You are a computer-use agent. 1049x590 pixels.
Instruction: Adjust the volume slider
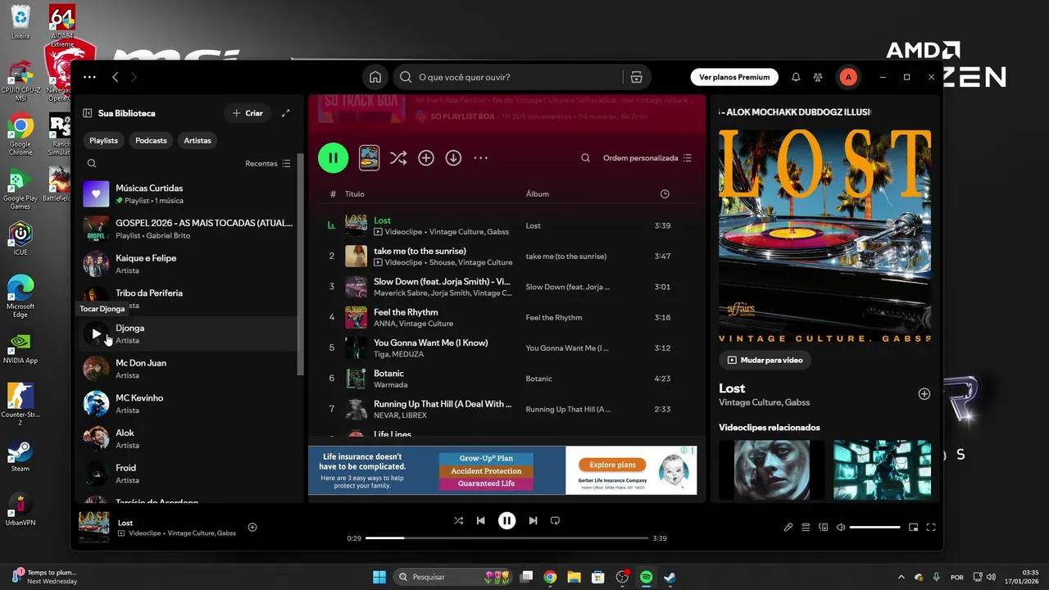click(x=875, y=528)
